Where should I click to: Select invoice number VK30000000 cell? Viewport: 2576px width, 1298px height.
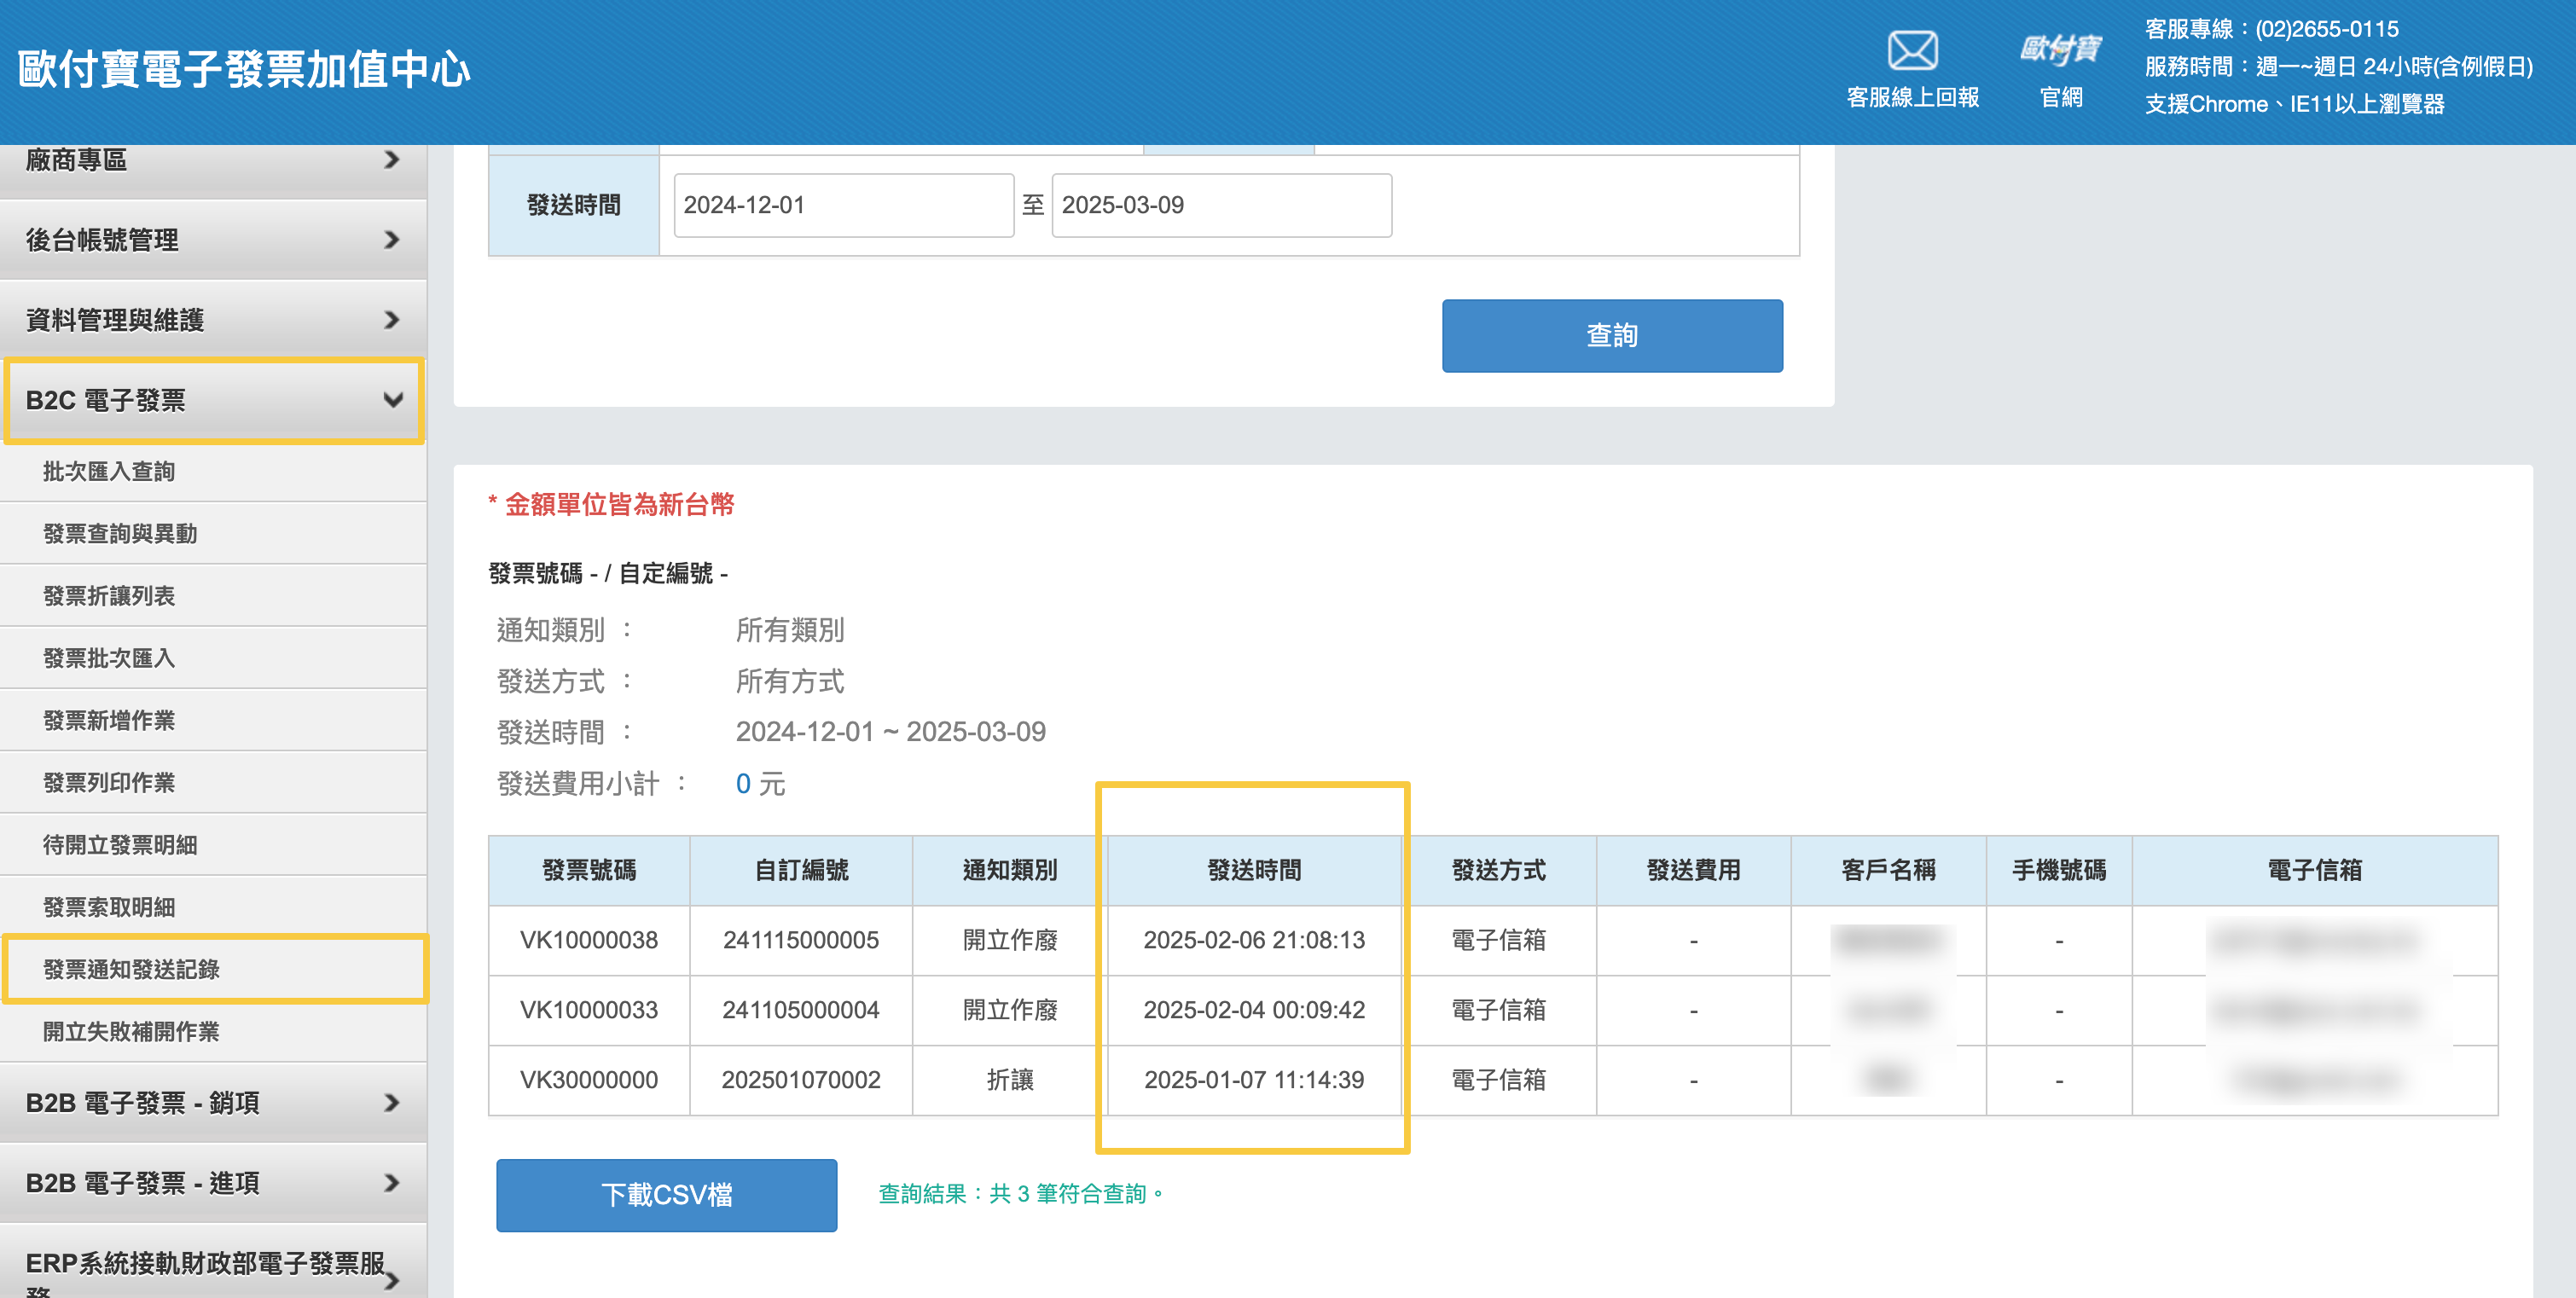(x=589, y=1080)
